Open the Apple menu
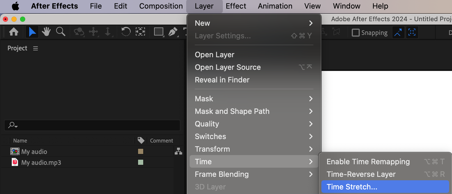Screen dimensions: 452x194 pos(15,6)
